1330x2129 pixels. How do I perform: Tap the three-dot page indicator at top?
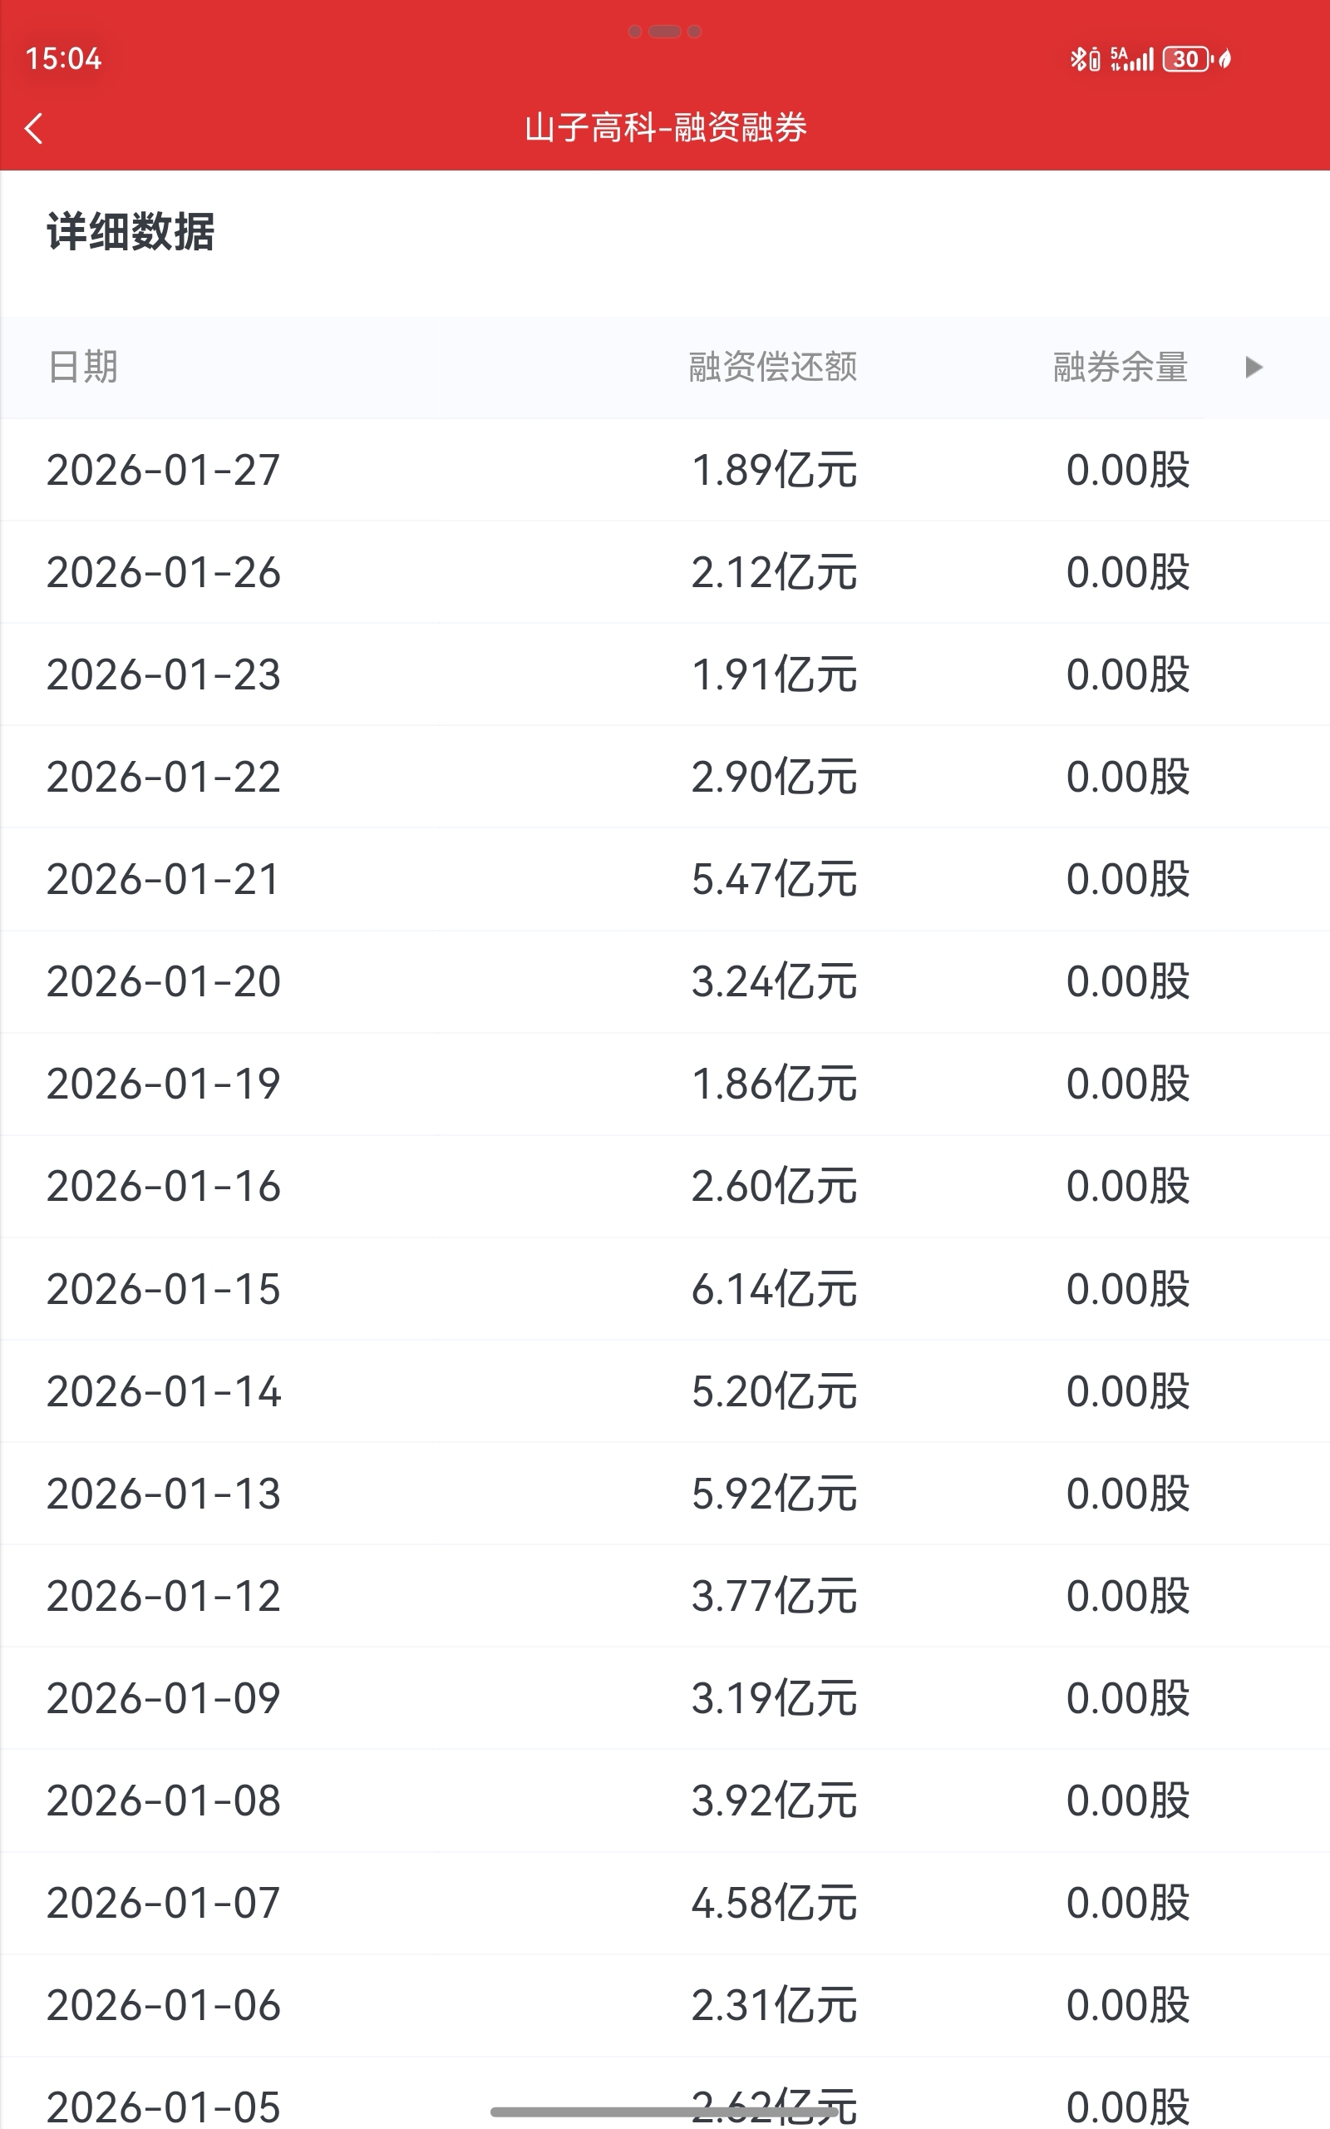[665, 32]
